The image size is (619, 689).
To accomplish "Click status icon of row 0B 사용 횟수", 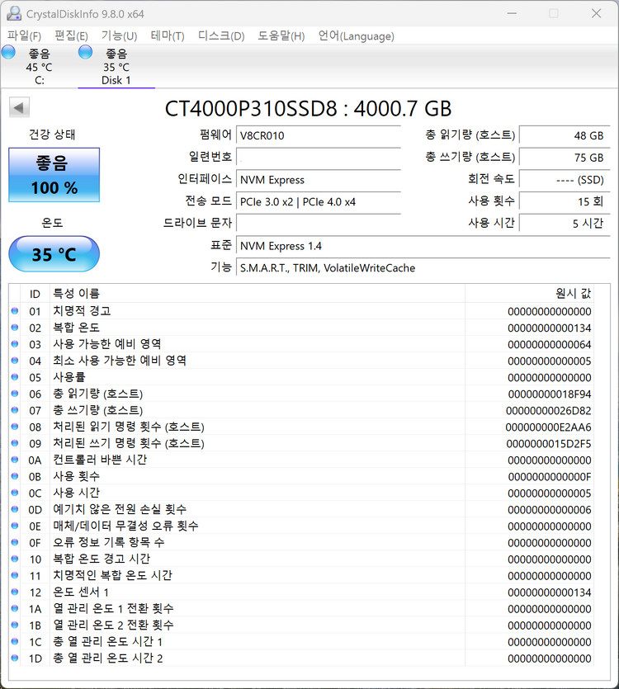I will coord(15,476).
